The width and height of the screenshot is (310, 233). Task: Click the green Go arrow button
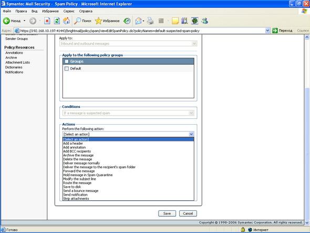(275, 31)
